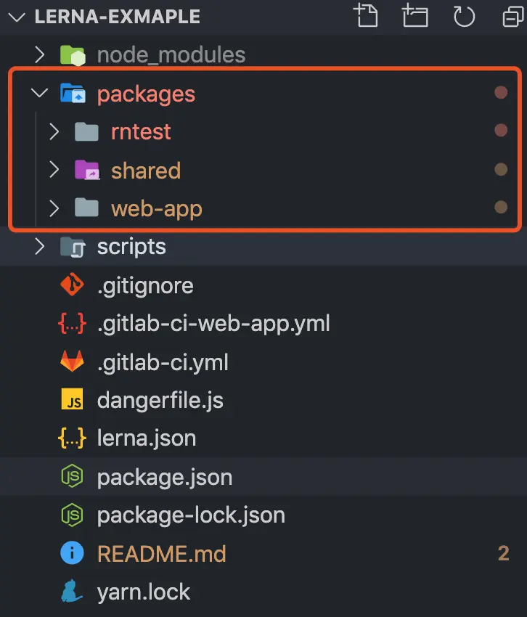Screen dimensions: 527x617
Task: Expand the node_modules folder chevron
Action: coord(40,54)
